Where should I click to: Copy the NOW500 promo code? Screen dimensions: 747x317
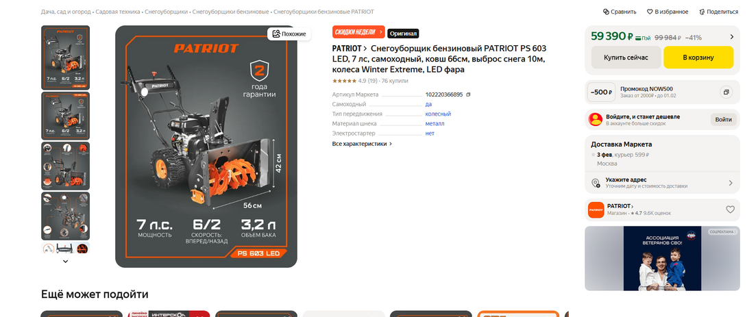coord(726,92)
